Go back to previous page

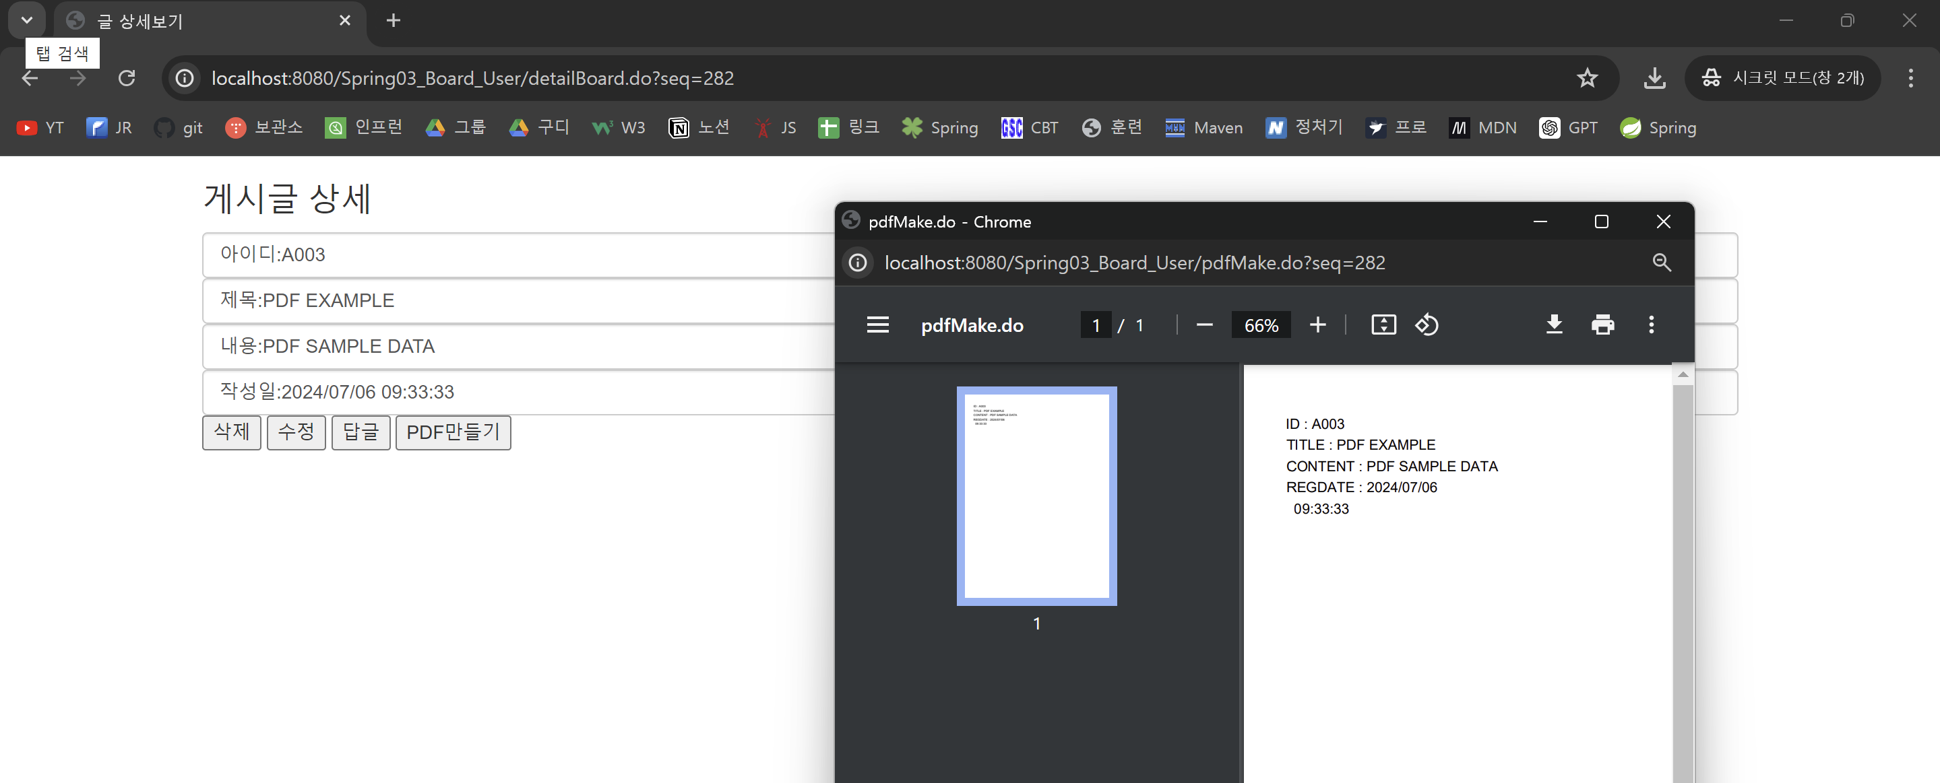pyautogui.click(x=30, y=77)
